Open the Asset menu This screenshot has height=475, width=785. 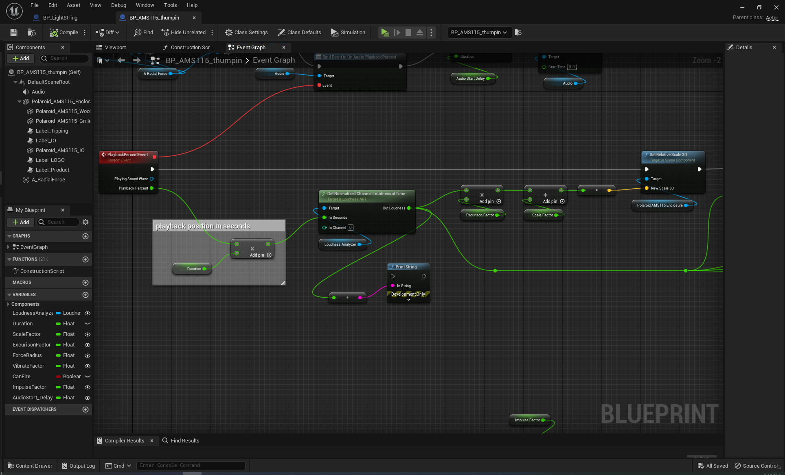[74, 5]
